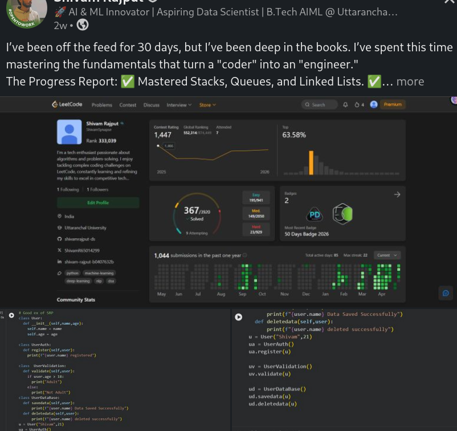Viewport: 457px width, 431px height.
Task: Expand the Current year dropdown
Action: 387,255
